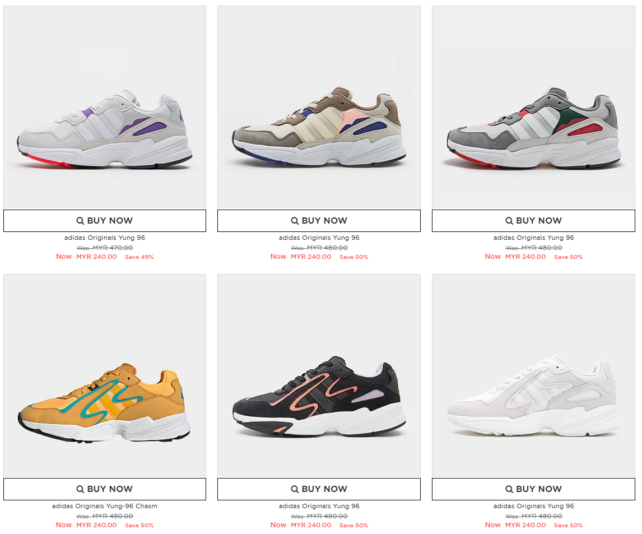Open Yung 96 title under grey-red shoe

tap(533, 238)
